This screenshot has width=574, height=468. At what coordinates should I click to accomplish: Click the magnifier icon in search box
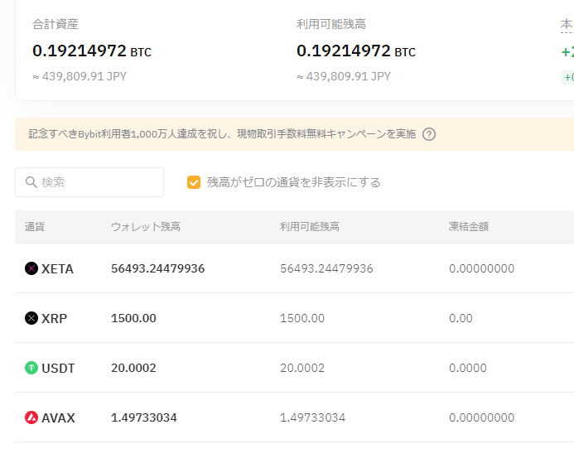coord(31,182)
